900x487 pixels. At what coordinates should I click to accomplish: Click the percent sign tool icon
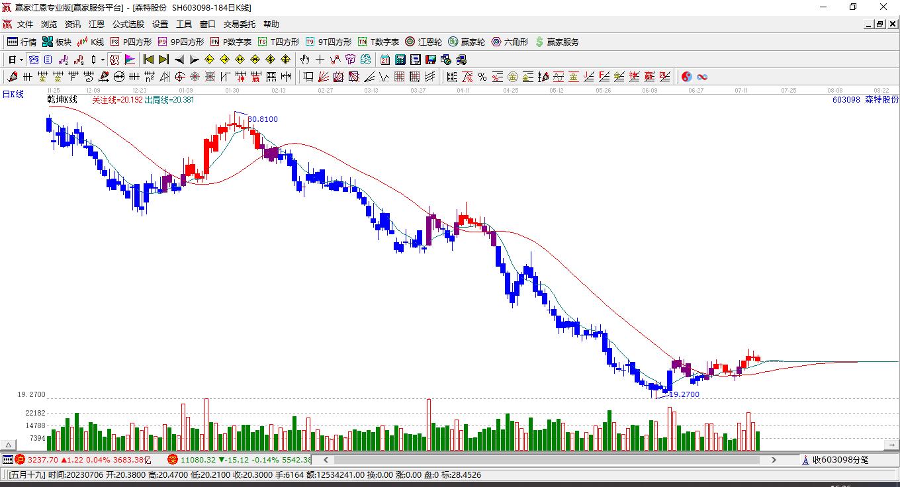pos(482,77)
